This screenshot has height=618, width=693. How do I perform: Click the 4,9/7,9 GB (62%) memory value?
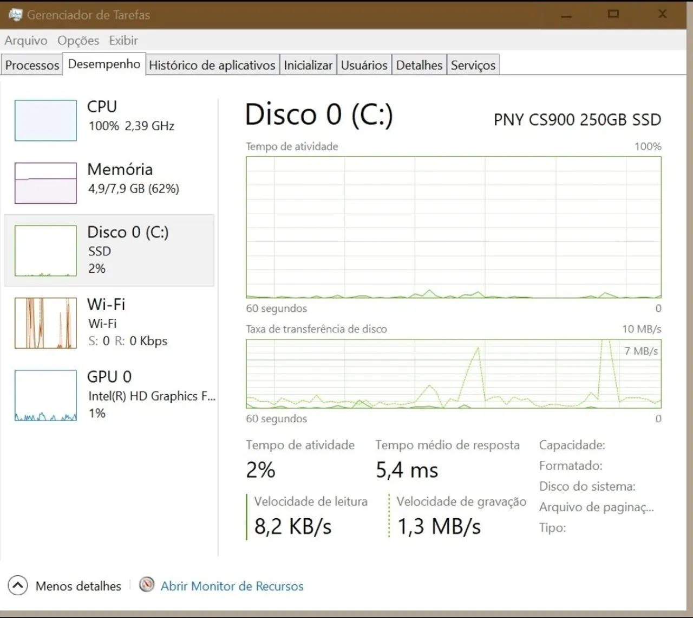pyautogui.click(x=134, y=189)
